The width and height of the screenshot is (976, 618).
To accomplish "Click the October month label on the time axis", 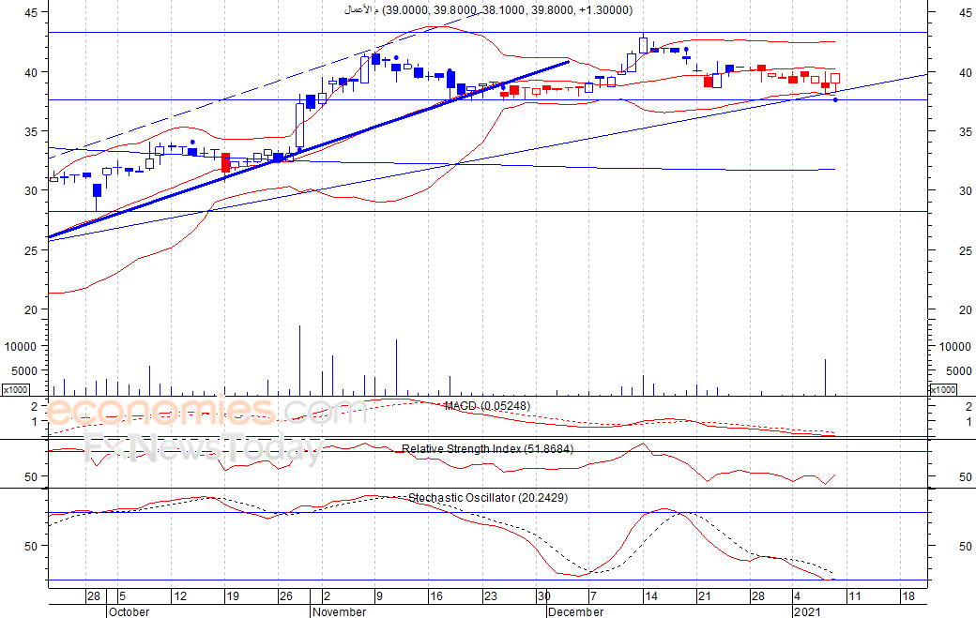I will click(129, 611).
